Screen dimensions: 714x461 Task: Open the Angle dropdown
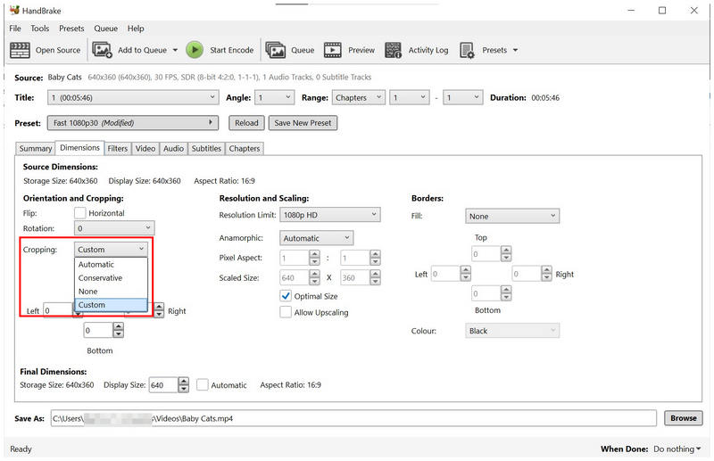[274, 97]
